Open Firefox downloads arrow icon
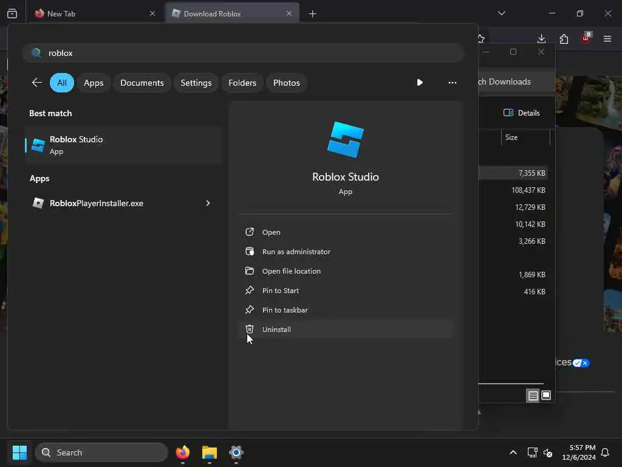 click(x=541, y=38)
